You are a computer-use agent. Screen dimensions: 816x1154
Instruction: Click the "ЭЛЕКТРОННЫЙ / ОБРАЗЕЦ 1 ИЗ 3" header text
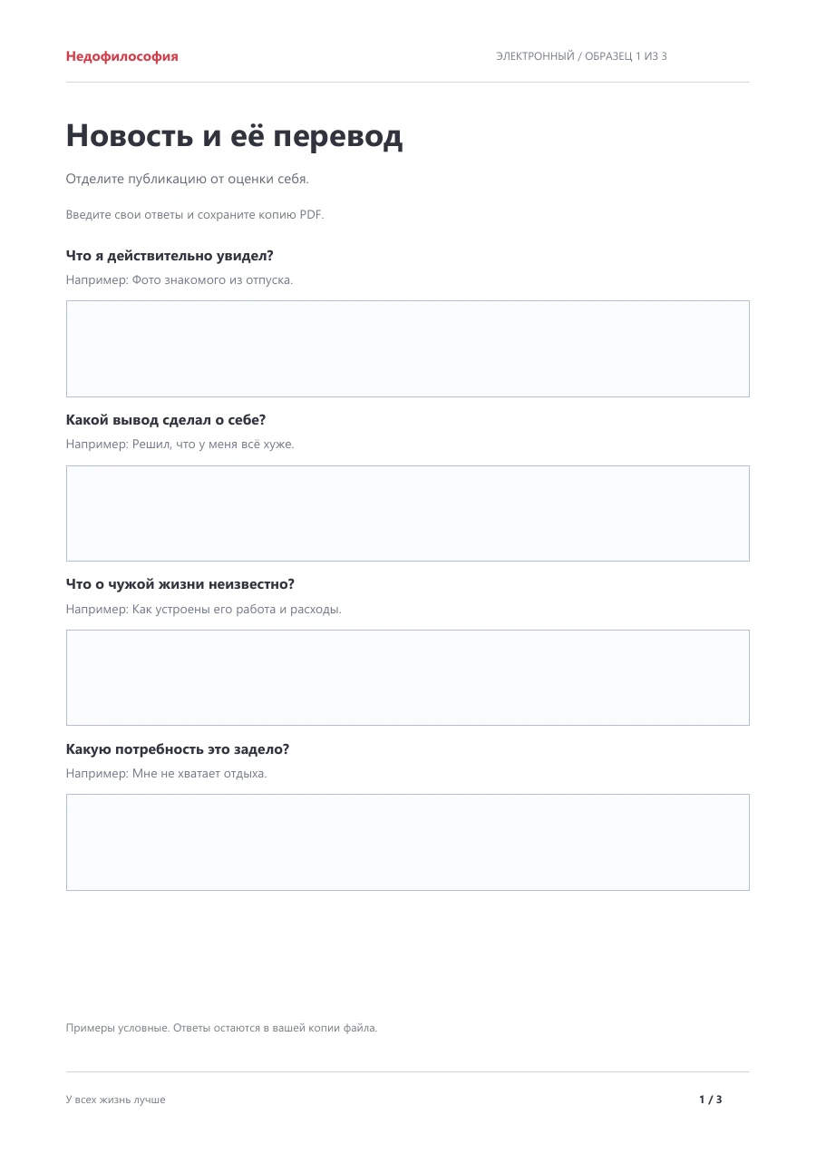click(x=581, y=56)
